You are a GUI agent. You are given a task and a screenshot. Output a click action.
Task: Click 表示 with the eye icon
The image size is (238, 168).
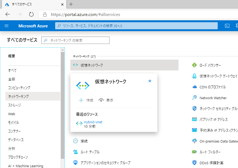pyautogui.click(x=106, y=100)
